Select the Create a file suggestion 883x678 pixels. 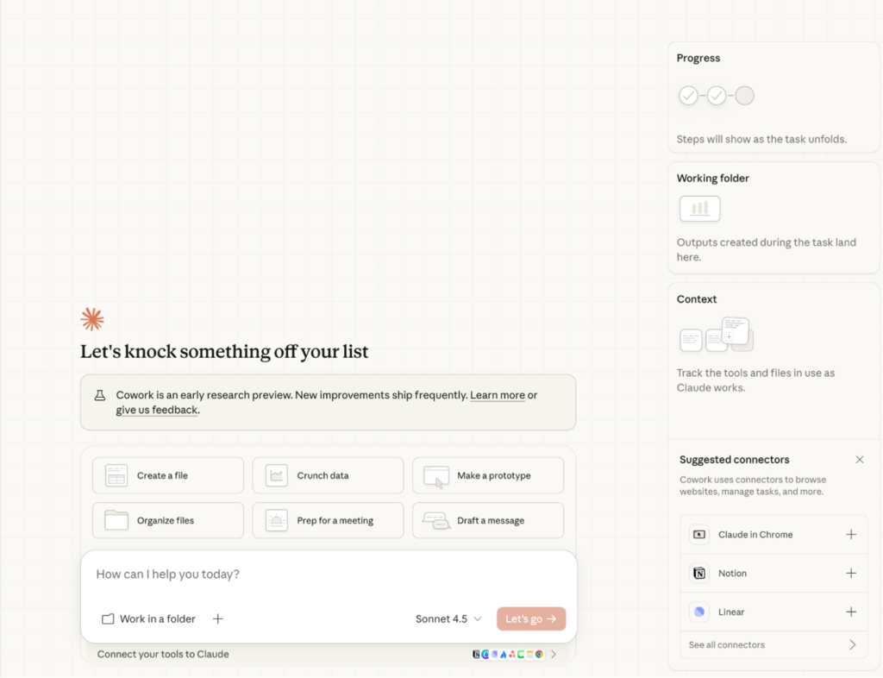tap(168, 475)
